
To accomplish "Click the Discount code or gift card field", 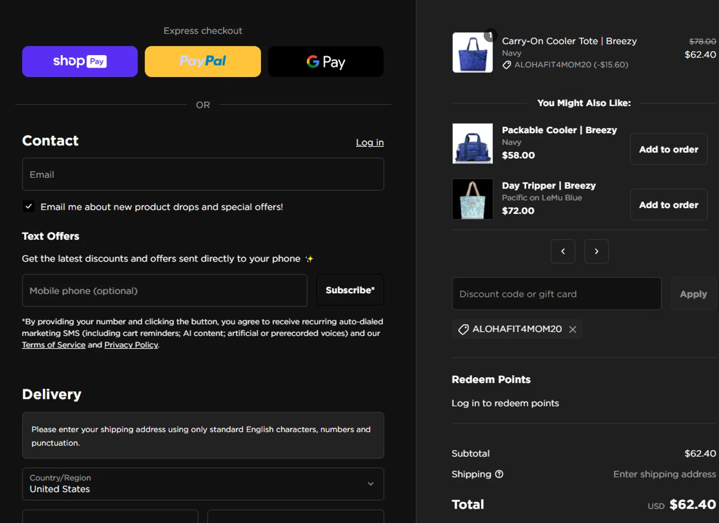I will (556, 294).
